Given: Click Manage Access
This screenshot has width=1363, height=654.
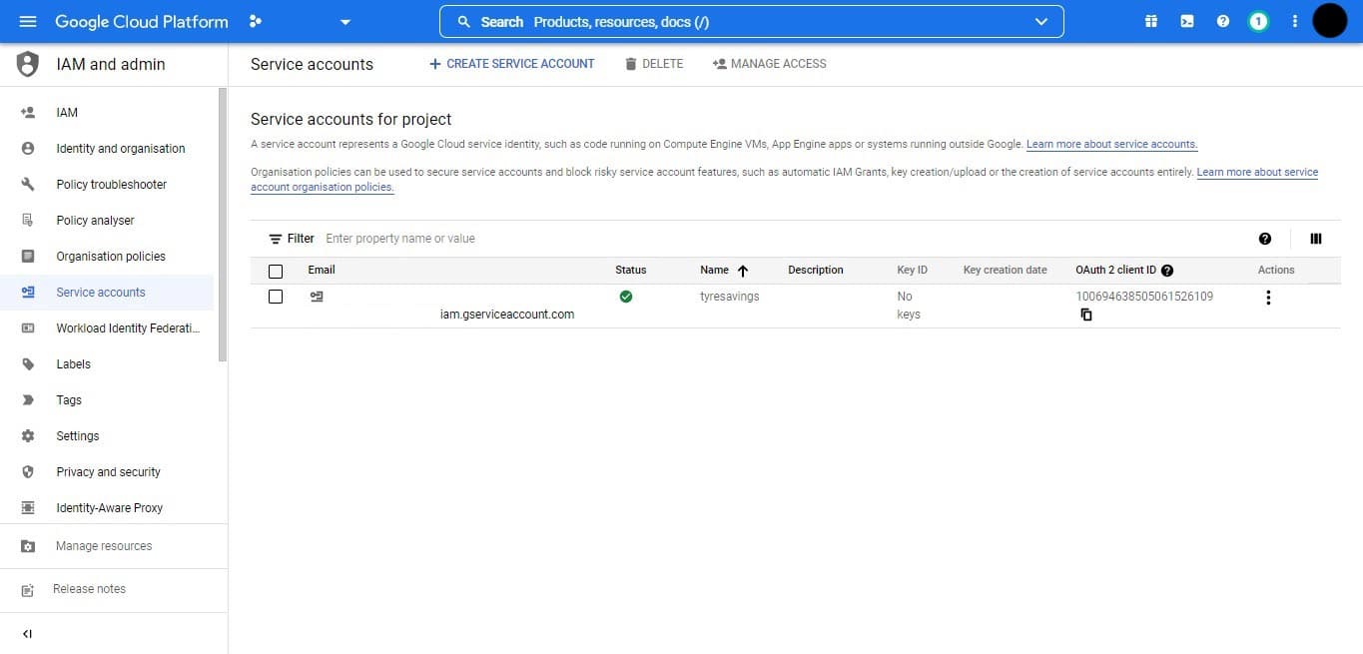Looking at the screenshot, I should point(770,64).
